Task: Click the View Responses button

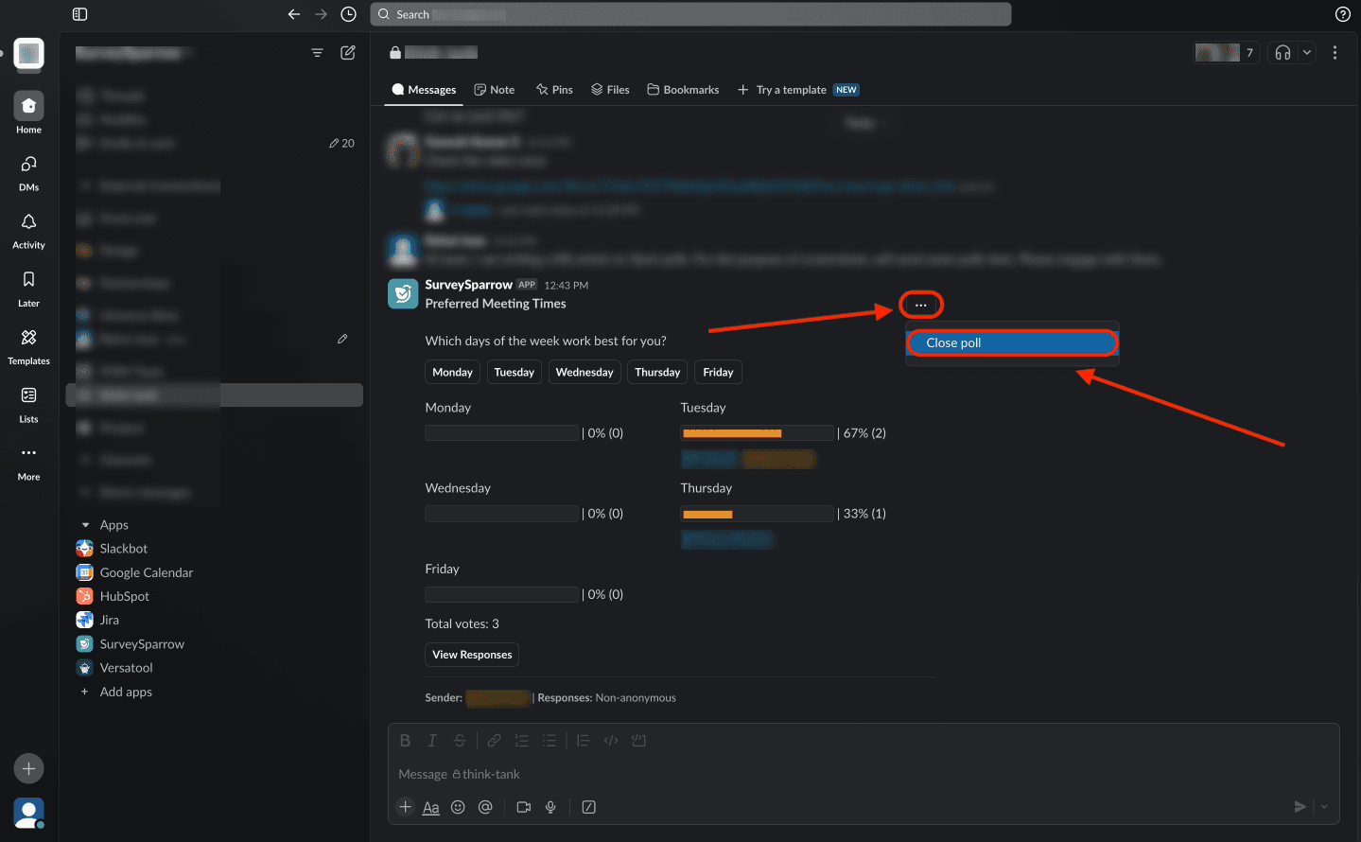Action: coord(472,655)
